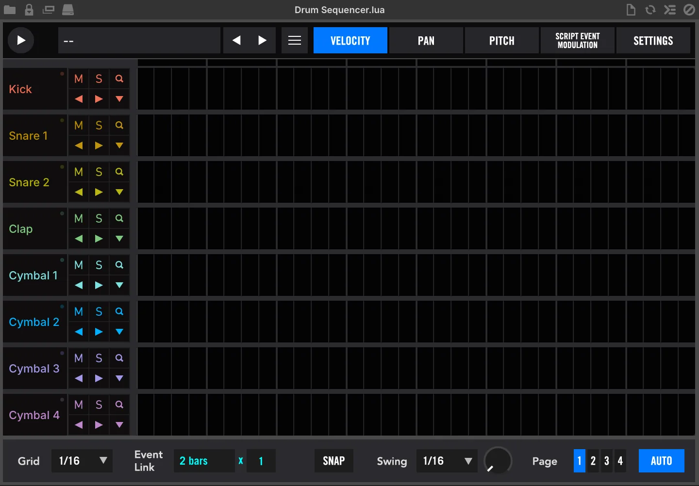Click the magnifier icon on Clap row
699x486 pixels.
tap(119, 218)
